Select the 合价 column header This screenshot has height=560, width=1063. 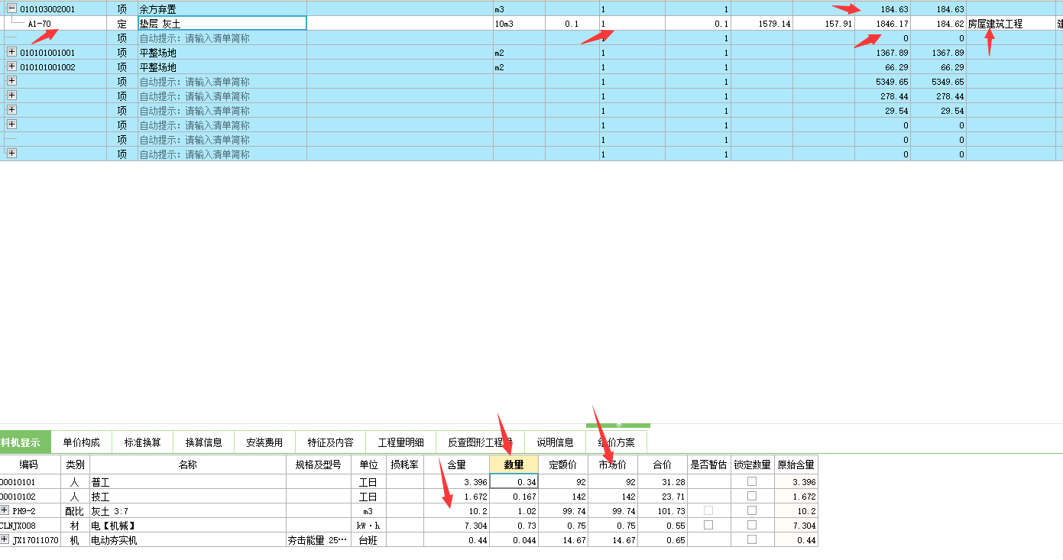(662, 465)
